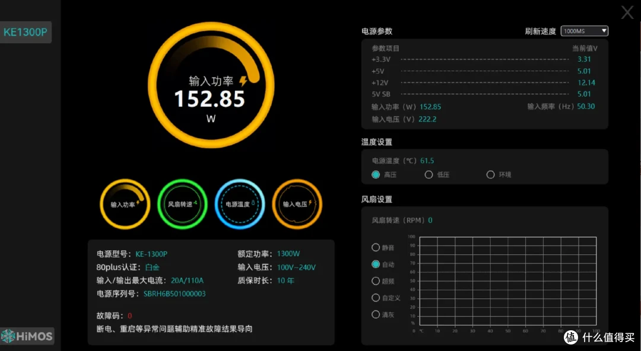This screenshot has height=351, width=641.
Task: Click the +3.3V value 3.31
Action: (584, 59)
